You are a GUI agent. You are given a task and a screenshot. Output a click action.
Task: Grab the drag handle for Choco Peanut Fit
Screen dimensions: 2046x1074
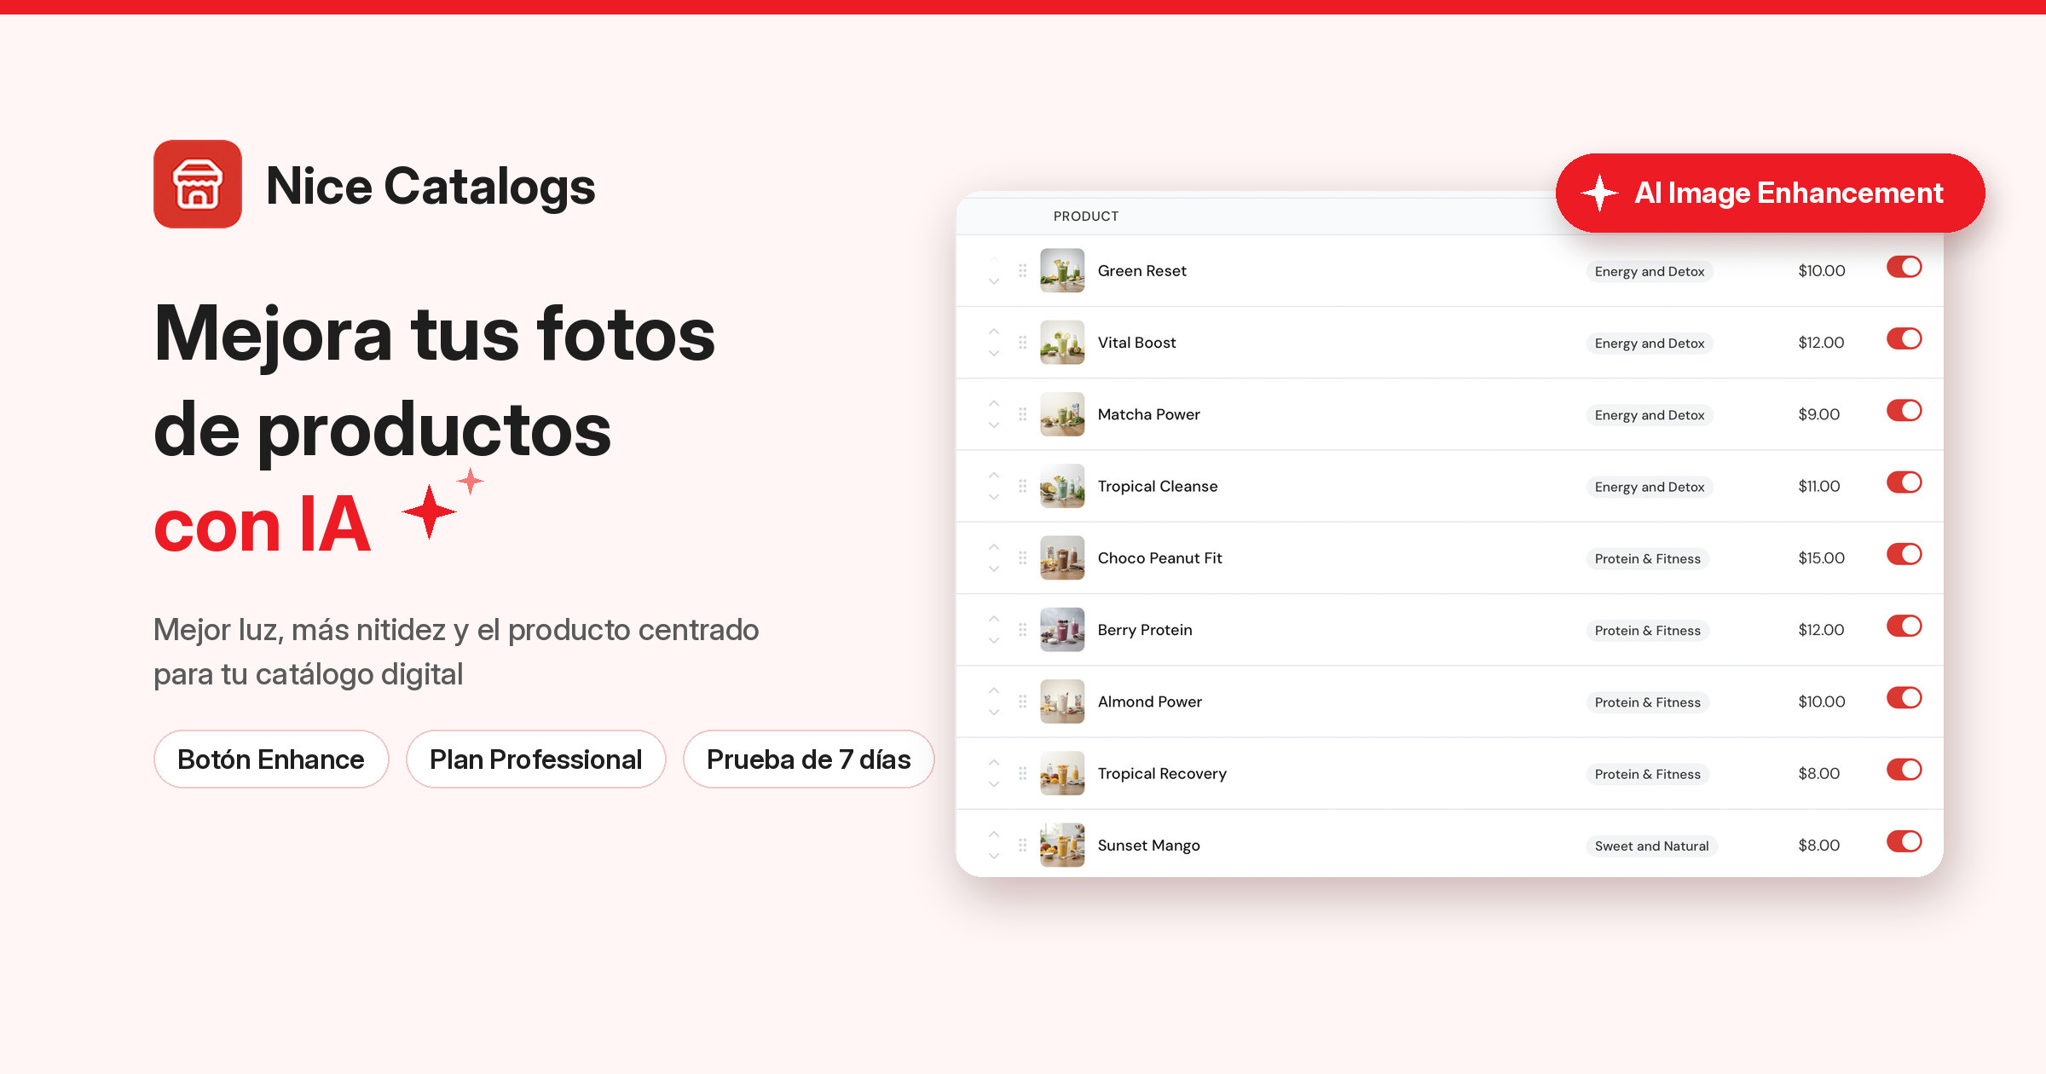click(x=1022, y=557)
